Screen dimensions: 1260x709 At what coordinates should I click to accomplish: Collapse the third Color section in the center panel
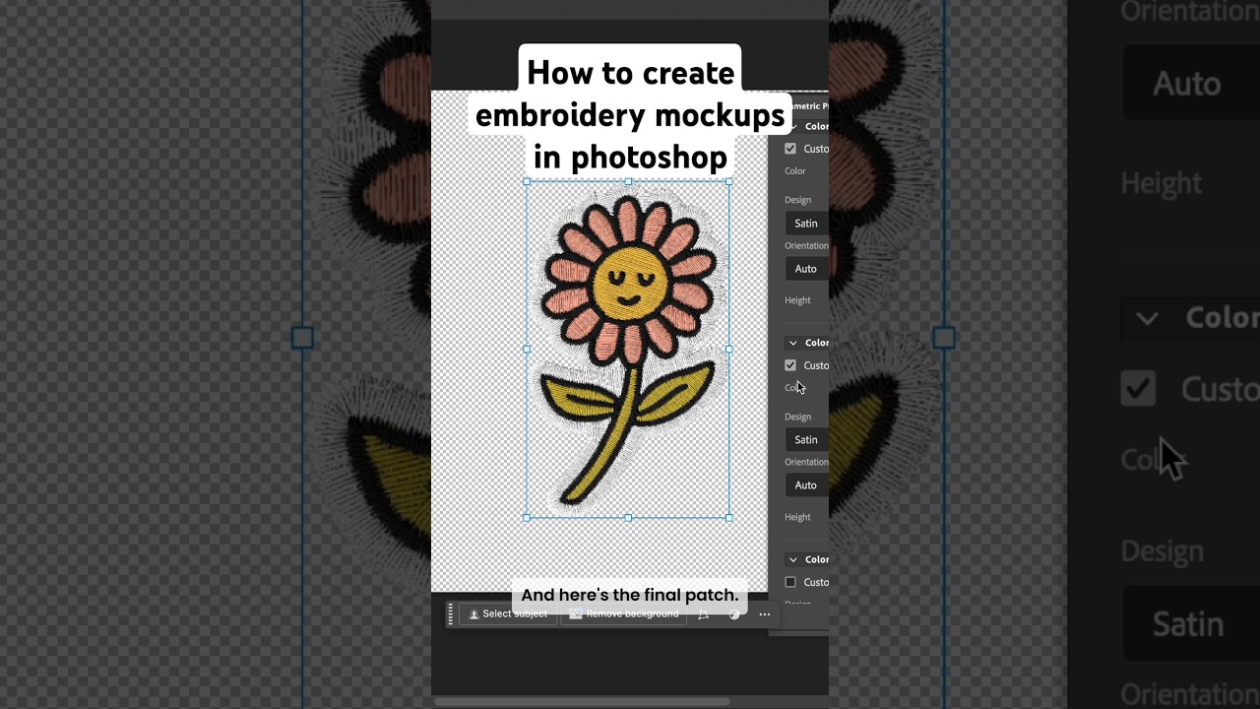pyautogui.click(x=793, y=559)
